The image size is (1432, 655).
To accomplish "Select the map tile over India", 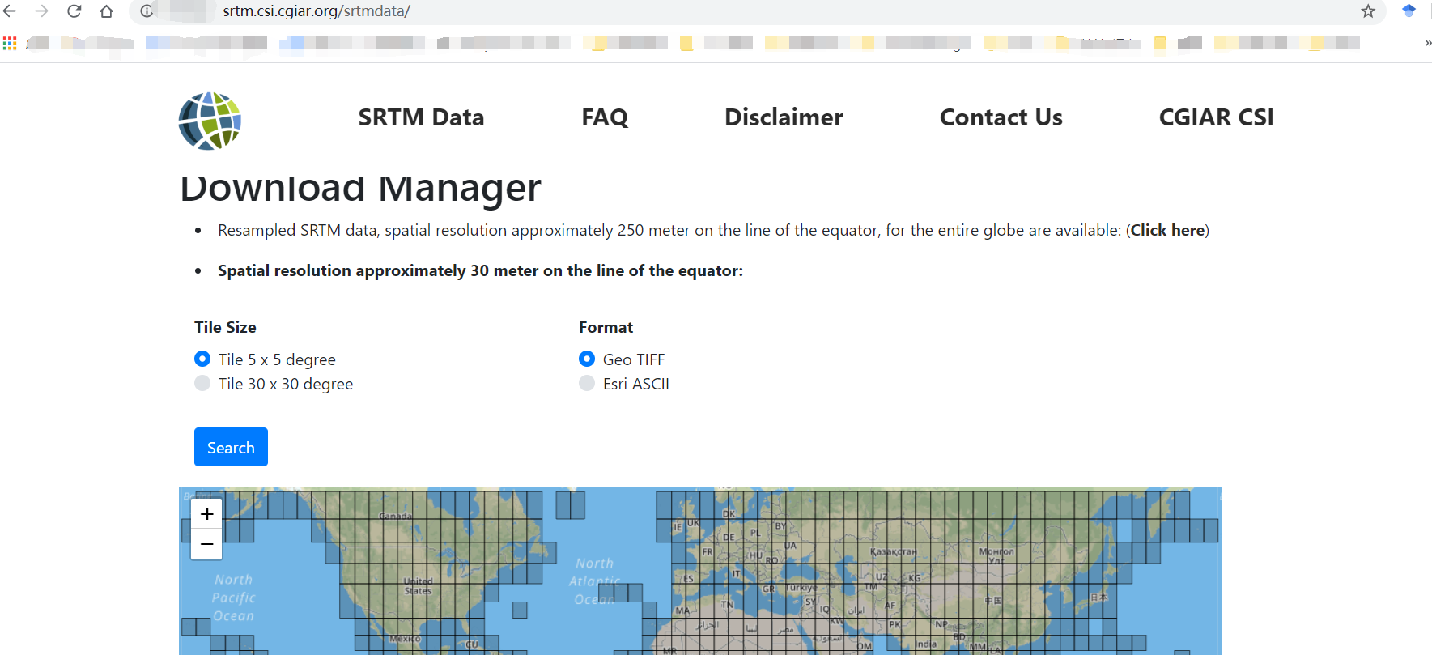I will pyautogui.click(x=926, y=644).
